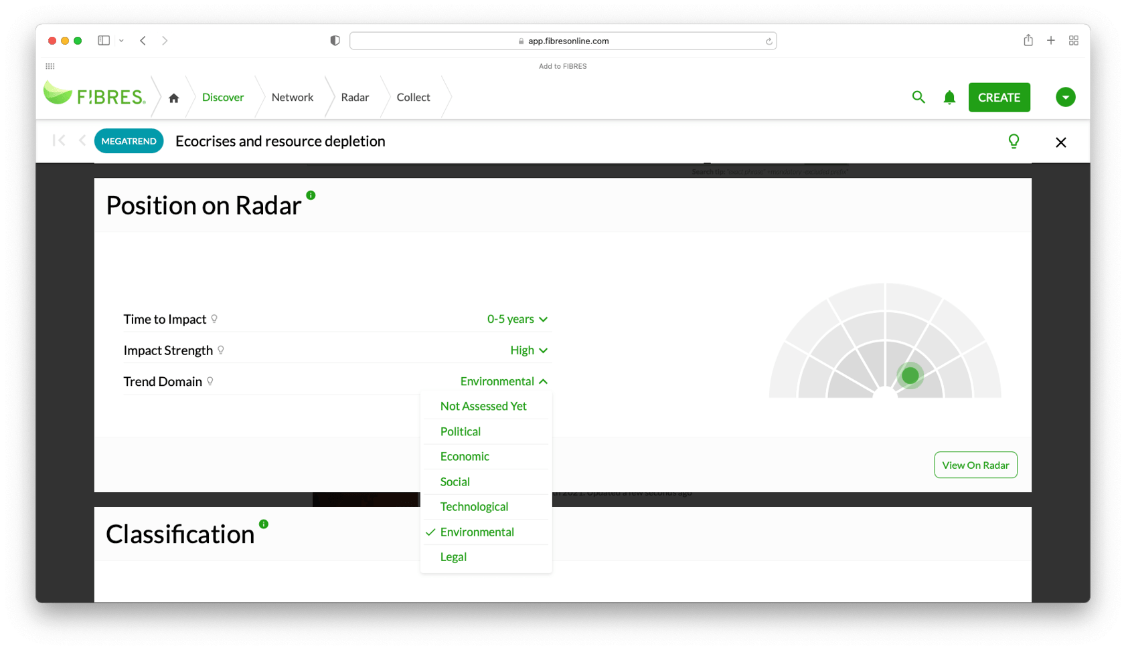
Task: Click the green dot on the radar chart
Action: pos(910,376)
